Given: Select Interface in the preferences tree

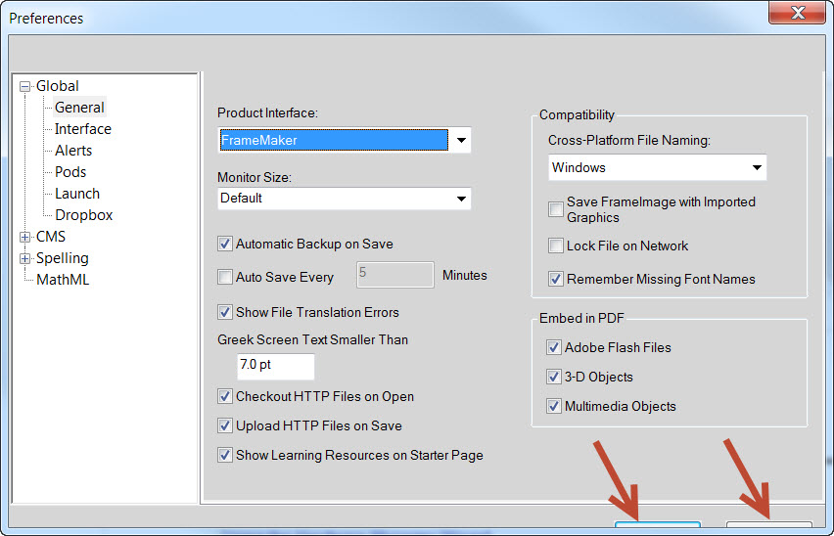Looking at the screenshot, I should 82,129.
